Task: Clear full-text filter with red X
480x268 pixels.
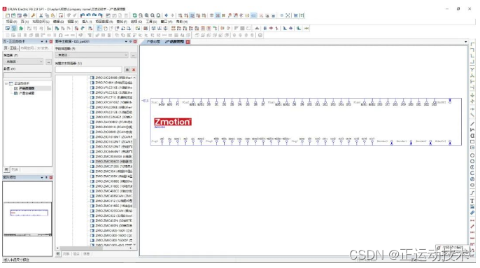Action: tap(134, 70)
